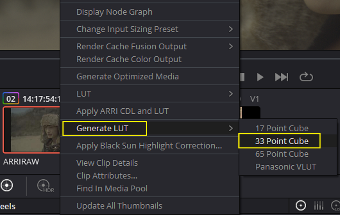Click the 14:17:54 clip timecode
Screen dimensions: 340x215
tap(41, 99)
